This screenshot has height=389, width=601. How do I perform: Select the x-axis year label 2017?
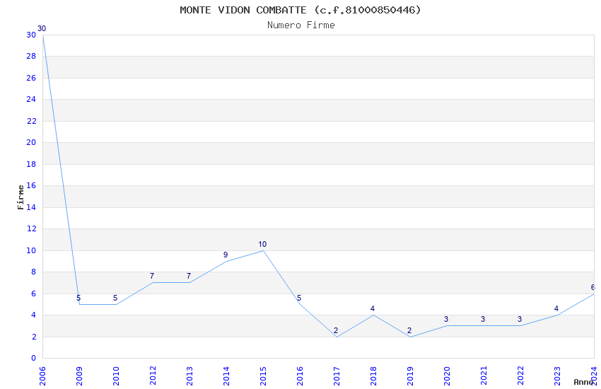click(337, 376)
